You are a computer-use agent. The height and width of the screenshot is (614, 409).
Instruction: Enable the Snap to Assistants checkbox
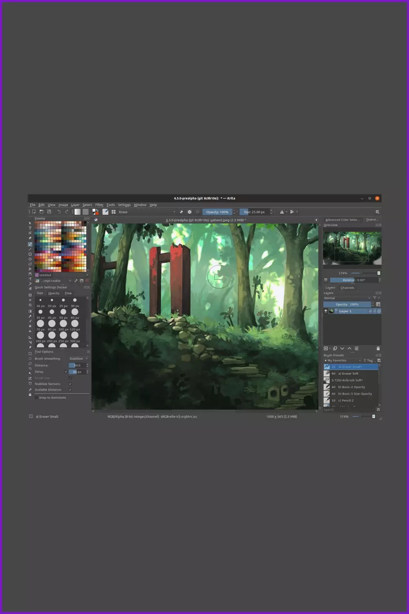(36, 397)
